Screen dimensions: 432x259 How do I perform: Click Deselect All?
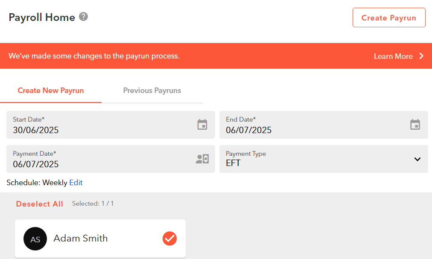tap(39, 204)
